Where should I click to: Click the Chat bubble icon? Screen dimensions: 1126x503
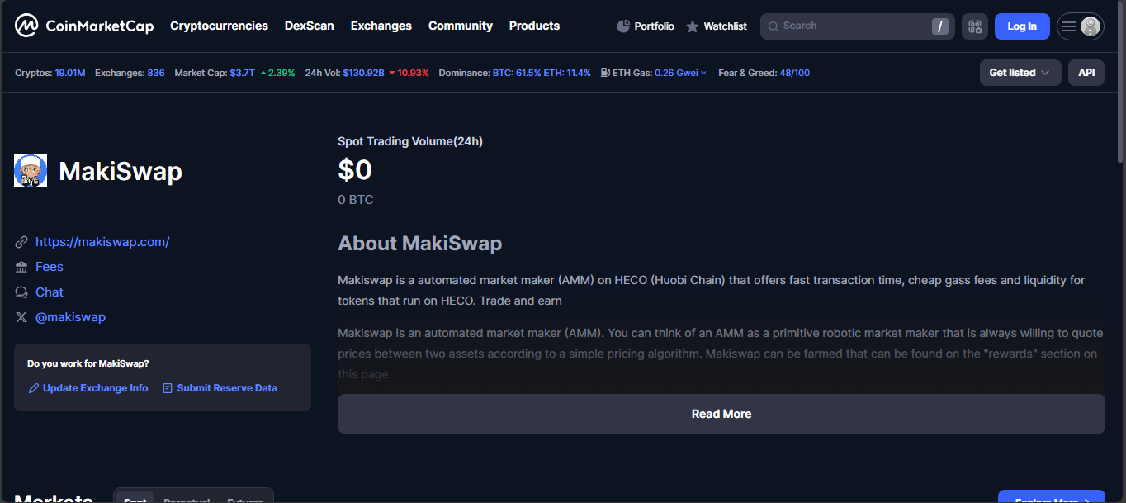(21, 292)
